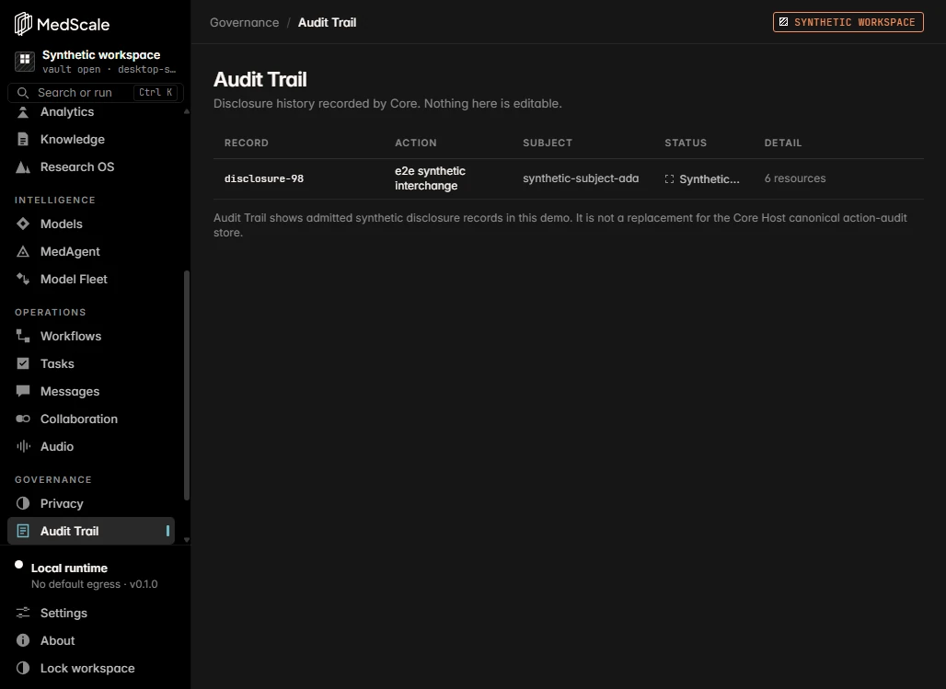This screenshot has width=946, height=689.
Task: Click the DETAIL column header
Action: point(783,143)
